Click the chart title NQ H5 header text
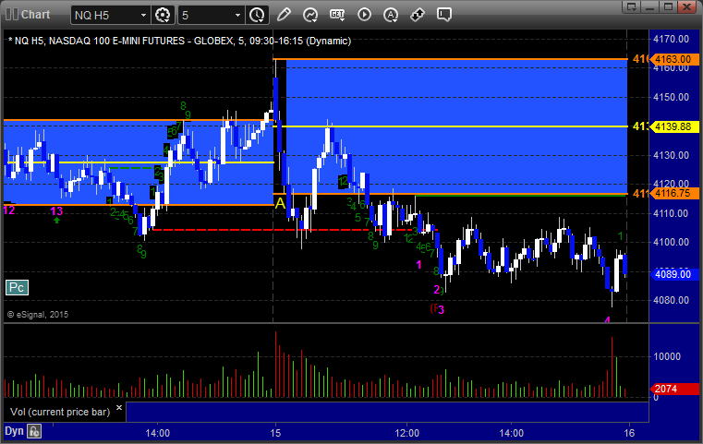The height and width of the screenshot is (444, 703). 179,41
